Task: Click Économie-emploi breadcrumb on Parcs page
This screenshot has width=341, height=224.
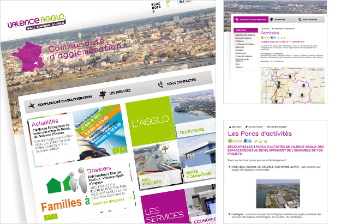Action: (x=277, y=126)
